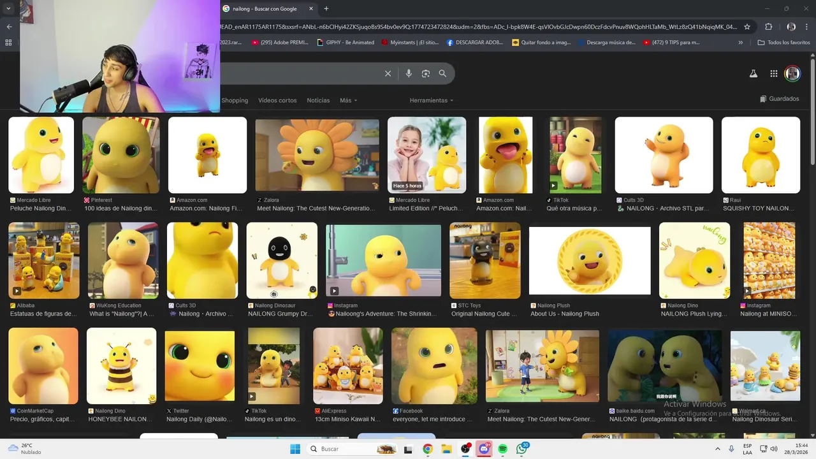Click the 'Precio, gráficos, capit...' caption
The image size is (816, 459).
(x=42, y=419)
